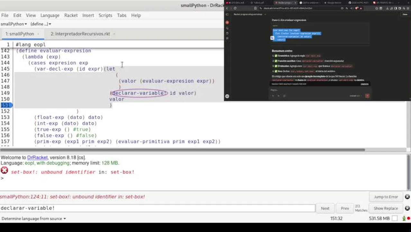Click the browser back arrow

[x=227, y=8]
